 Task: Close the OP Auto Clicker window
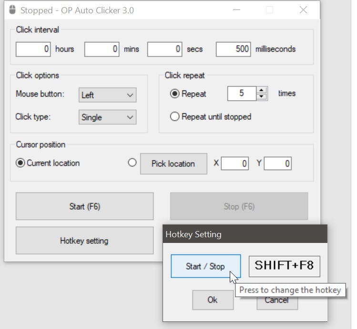point(303,10)
